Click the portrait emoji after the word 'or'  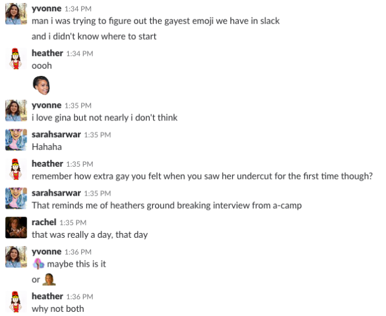pos(49,279)
